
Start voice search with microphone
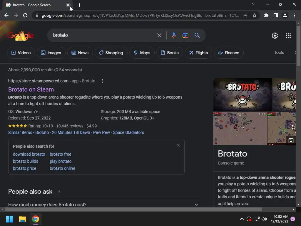coord(173,35)
